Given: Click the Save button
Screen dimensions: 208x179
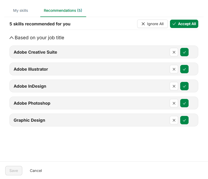Looking at the screenshot, I should point(14,171).
